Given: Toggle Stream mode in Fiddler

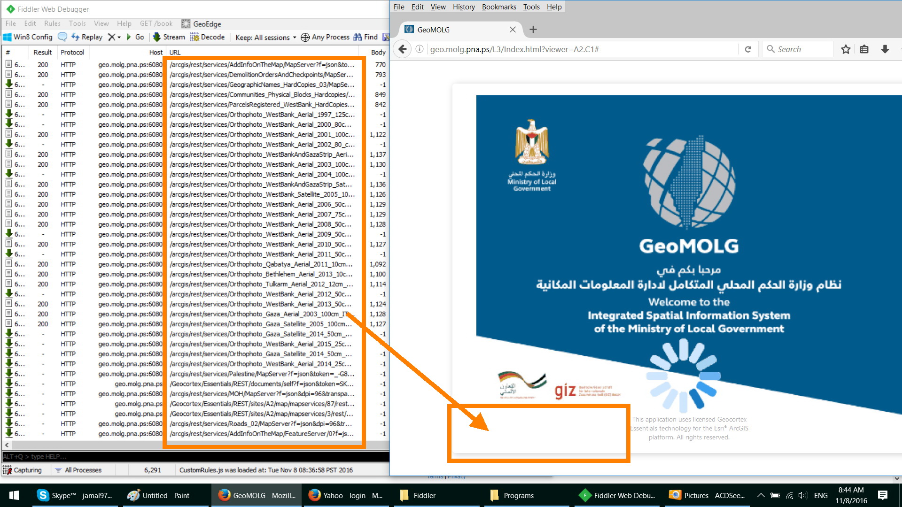Looking at the screenshot, I should (169, 37).
